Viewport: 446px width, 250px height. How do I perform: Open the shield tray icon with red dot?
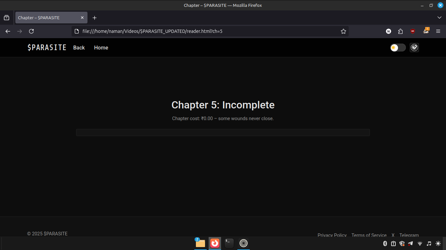coord(402,243)
